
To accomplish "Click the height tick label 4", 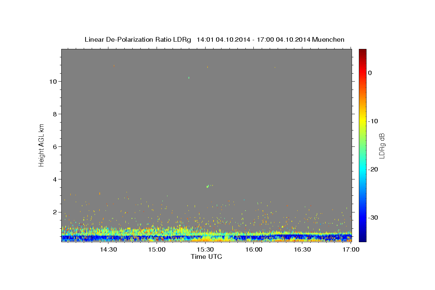I will [55, 179].
